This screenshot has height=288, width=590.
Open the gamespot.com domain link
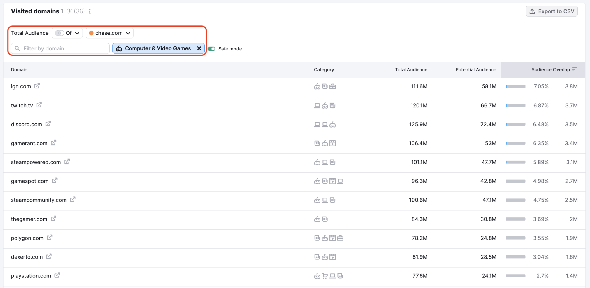click(x=29, y=181)
